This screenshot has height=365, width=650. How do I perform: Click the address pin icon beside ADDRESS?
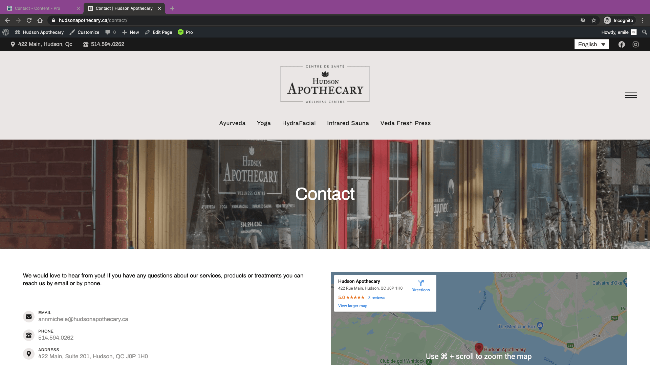pyautogui.click(x=29, y=354)
